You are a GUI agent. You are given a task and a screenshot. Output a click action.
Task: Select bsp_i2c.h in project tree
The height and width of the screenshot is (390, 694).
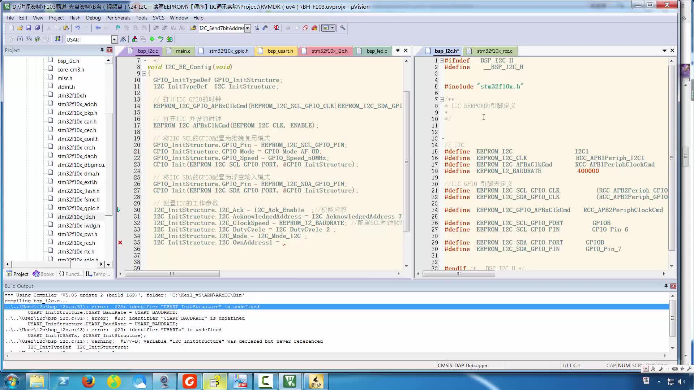click(68, 61)
